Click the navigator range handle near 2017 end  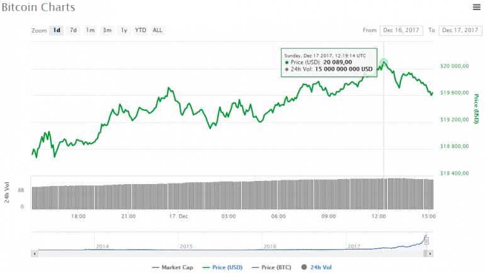point(426,241)
